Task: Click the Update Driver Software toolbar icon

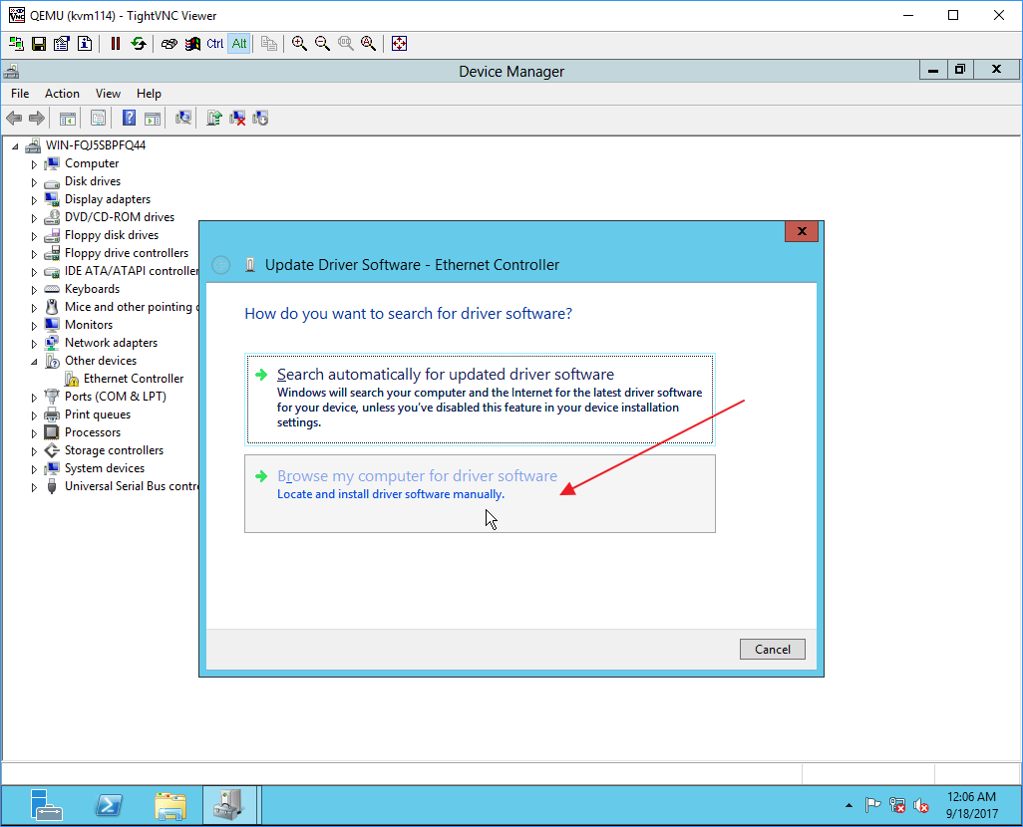Action: 214,118
